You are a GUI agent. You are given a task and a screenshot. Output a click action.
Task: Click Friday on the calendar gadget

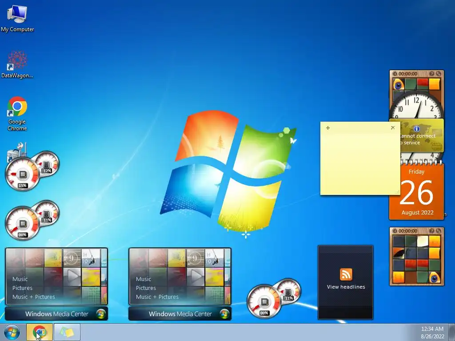pyautogui.click(x=416, y=172)
